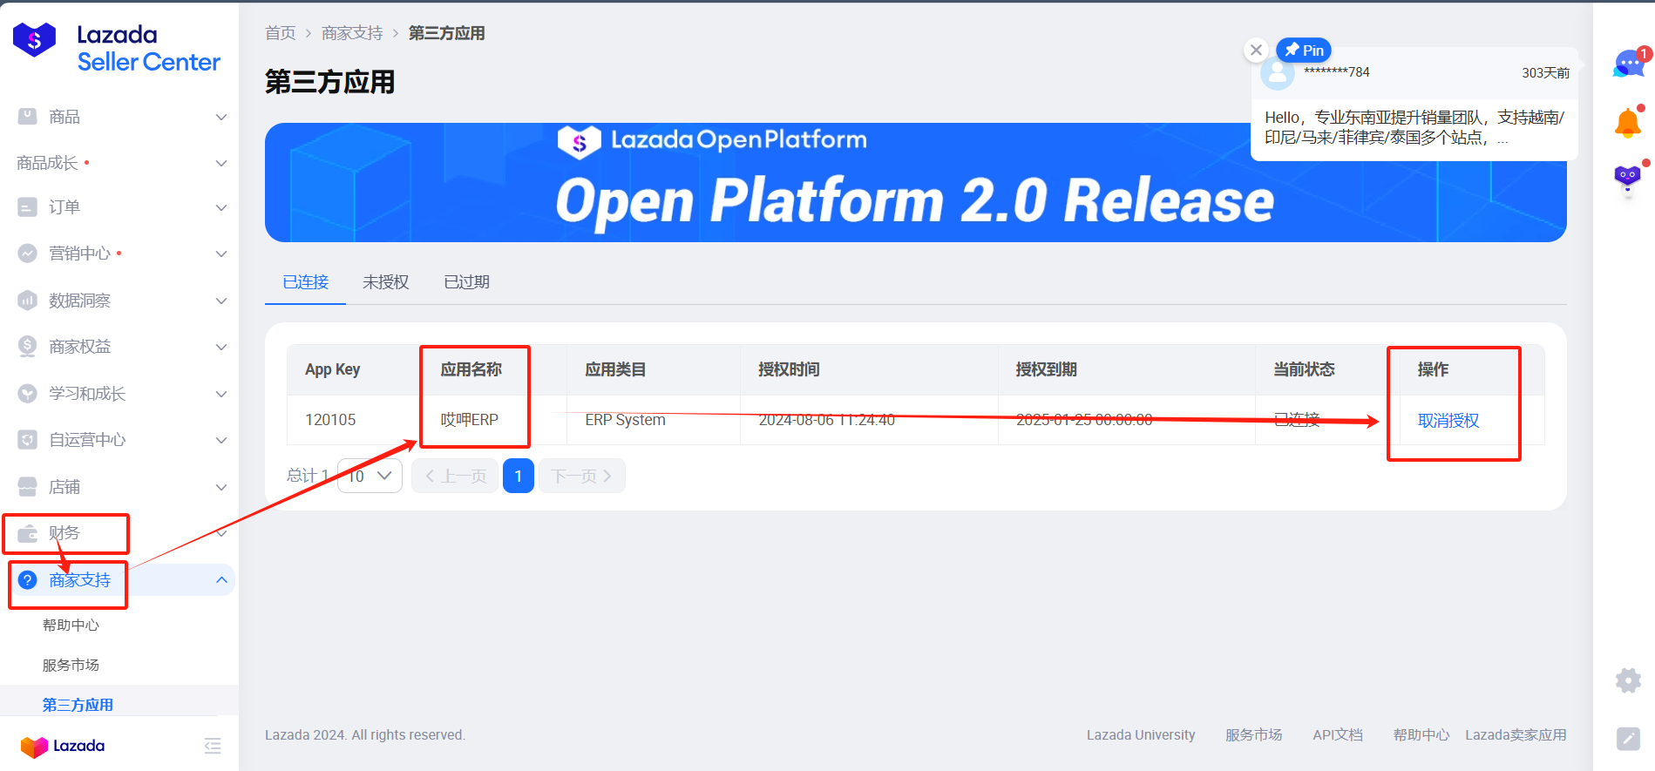Click 取消授权 for 哎呷ERP

click(x=1448, y=421)
